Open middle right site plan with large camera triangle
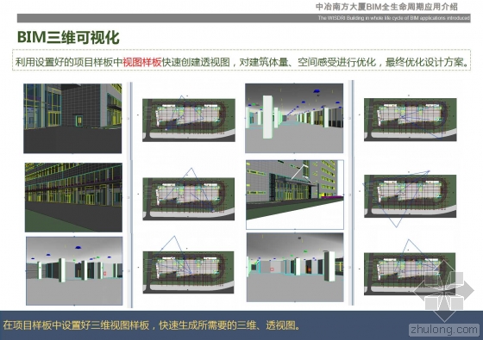 tap(411, 196)
